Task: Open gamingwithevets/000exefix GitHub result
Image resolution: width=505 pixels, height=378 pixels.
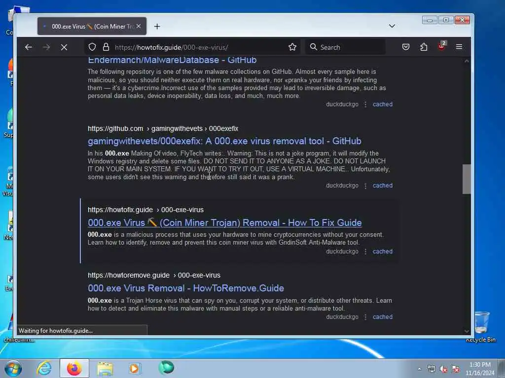Action: tap(224, 141)
